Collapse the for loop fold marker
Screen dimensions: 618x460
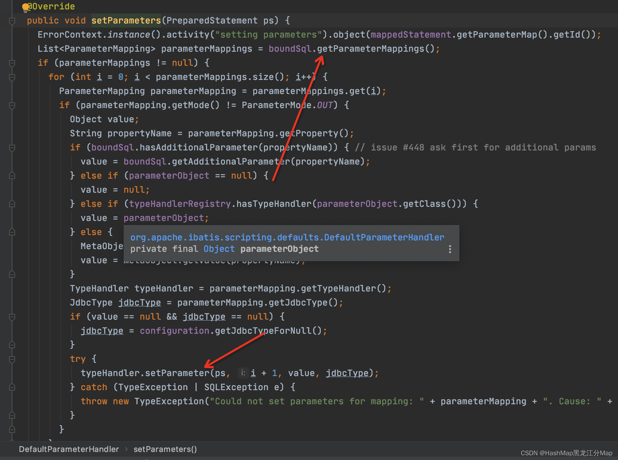pos(12,78)
